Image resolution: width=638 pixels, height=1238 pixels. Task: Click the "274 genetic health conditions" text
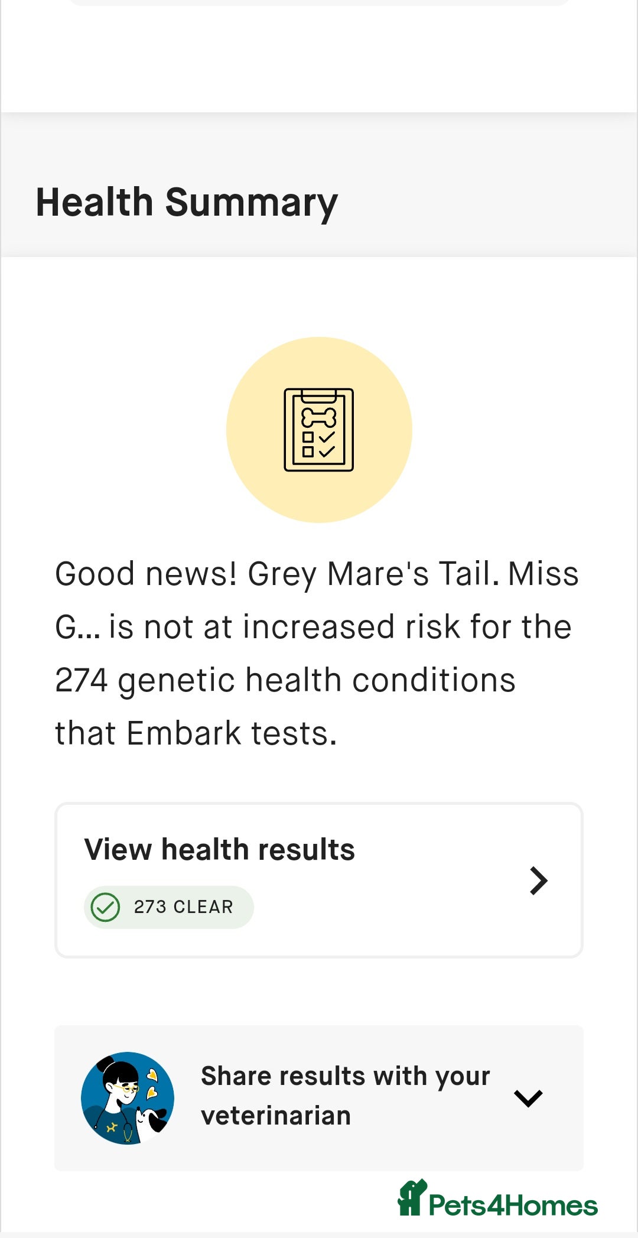coord(285,680)
